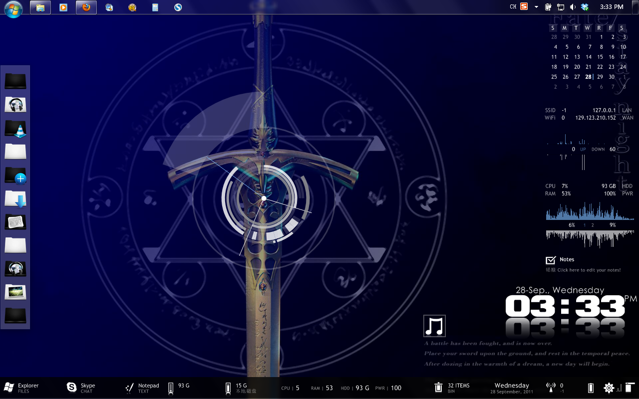This screenshot has width=639, height=399.
Task: Select date 15 in the calendar widget
Action: 600,57
